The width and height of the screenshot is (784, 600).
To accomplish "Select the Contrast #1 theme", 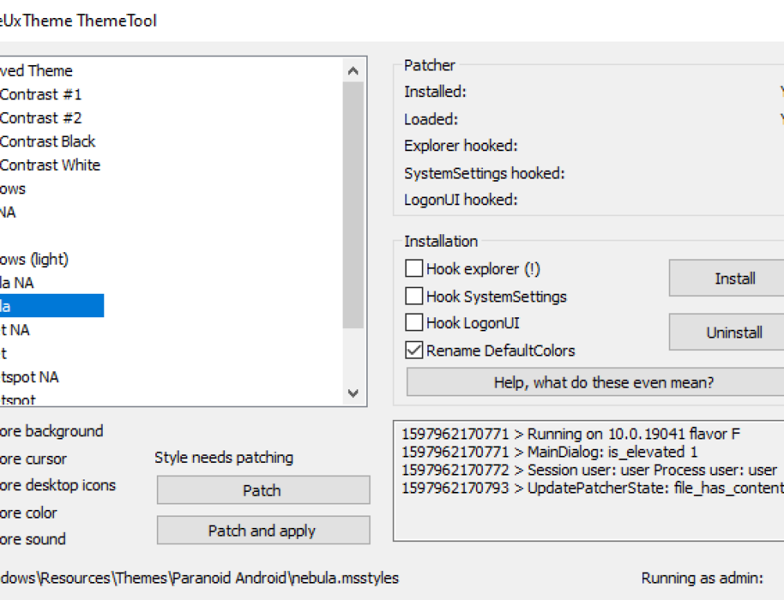I will [x=41, y=94].
